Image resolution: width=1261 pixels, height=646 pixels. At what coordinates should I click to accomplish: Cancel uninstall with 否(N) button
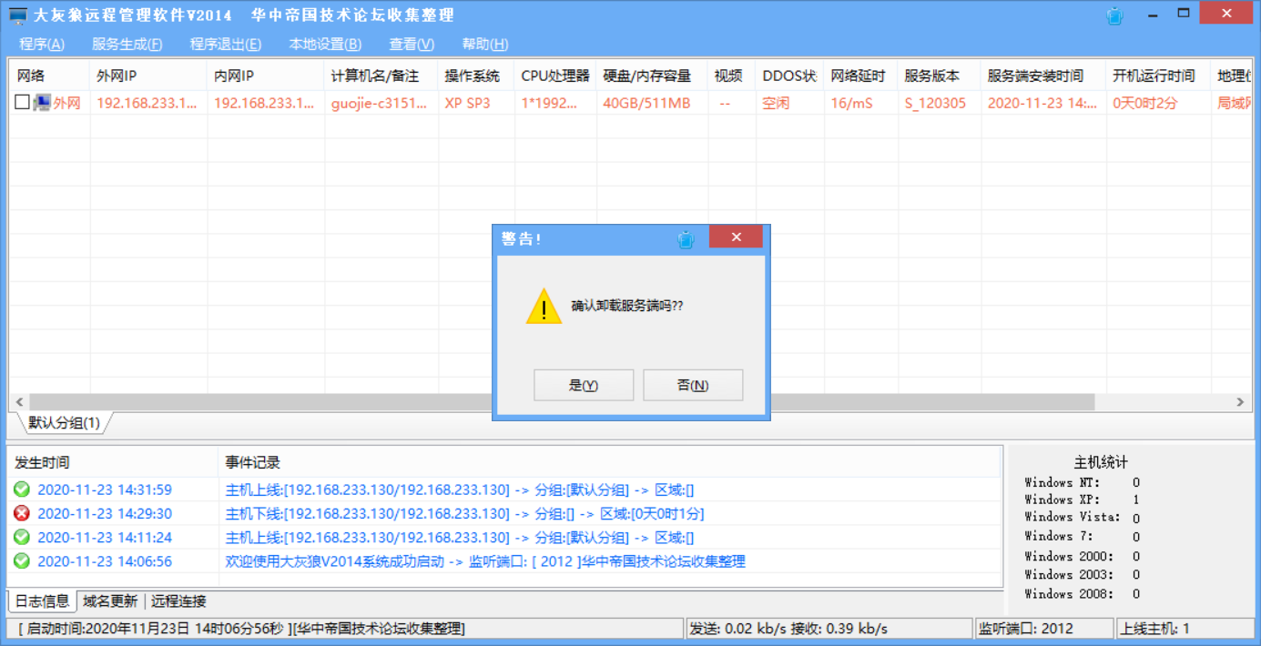[x=693, y=385]
